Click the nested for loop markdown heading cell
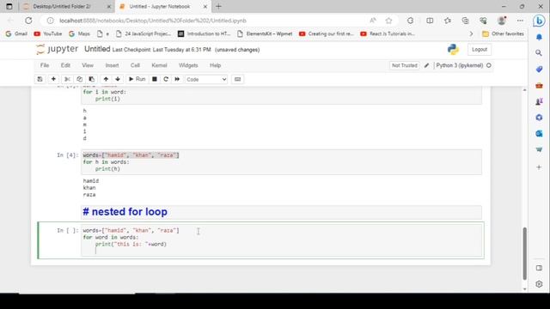This screenshot has width=550, height=309. 281,212
